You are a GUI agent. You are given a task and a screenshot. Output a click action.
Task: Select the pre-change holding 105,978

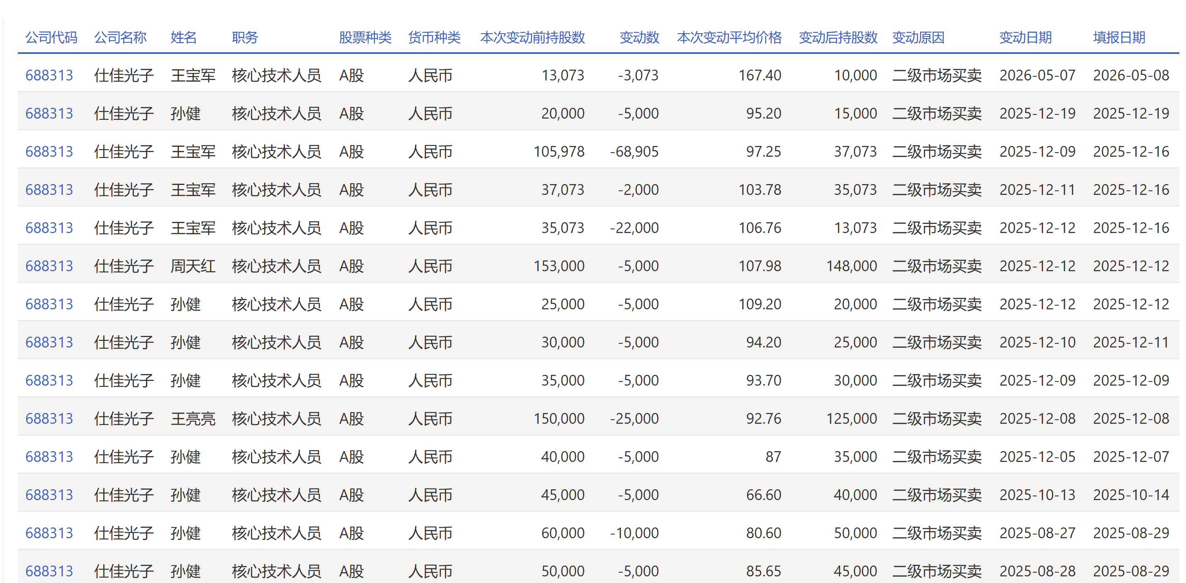pos(559,151)
